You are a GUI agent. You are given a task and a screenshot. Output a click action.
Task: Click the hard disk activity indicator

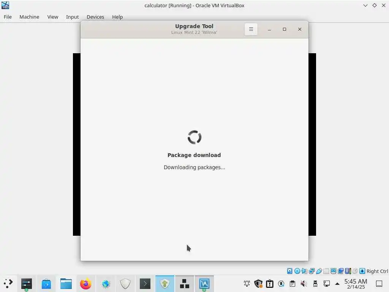coord(289,271)
